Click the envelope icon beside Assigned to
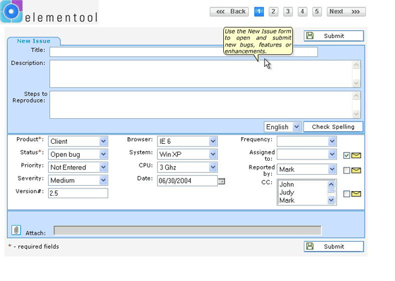The image size is (395, 281). [356, 156]
